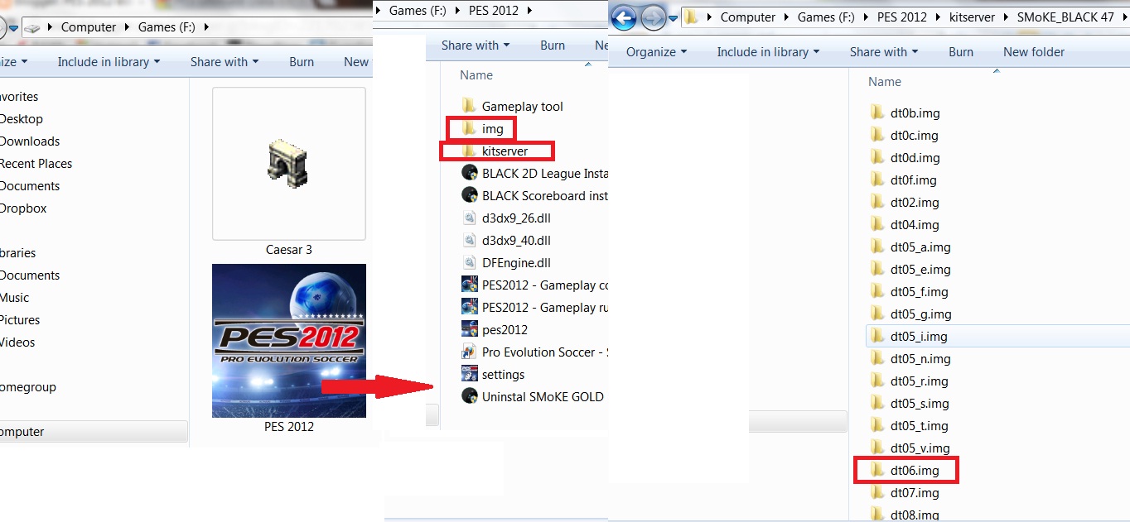Select the d3dx9_26.dll file icon
This screenshot has width=1130, height=522.
[x=469, y=218]
